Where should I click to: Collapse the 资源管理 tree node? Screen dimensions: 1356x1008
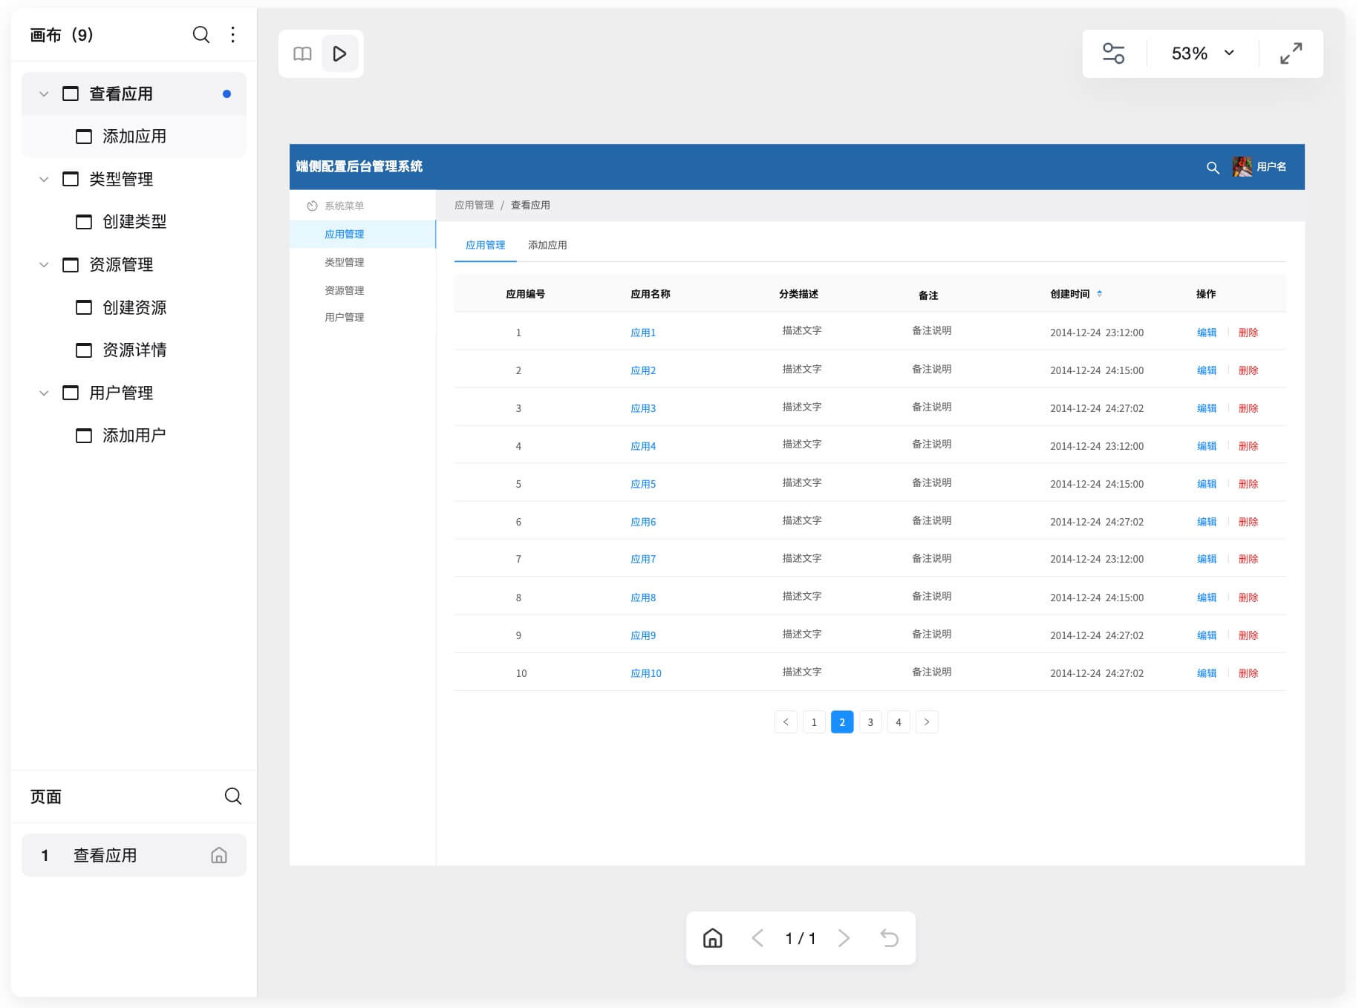click(44, 265)
